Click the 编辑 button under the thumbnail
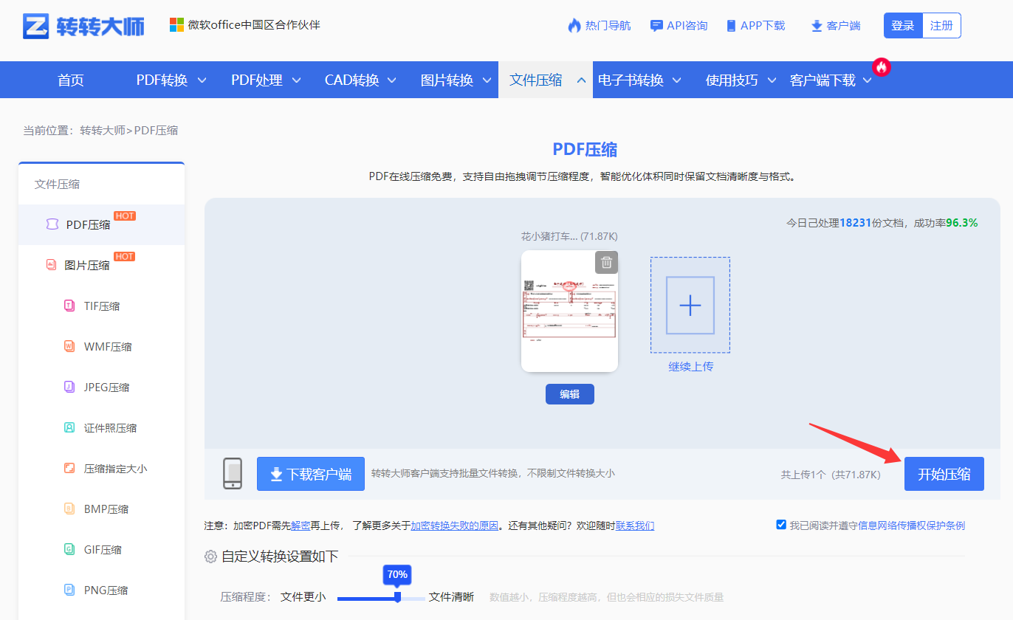 pyautogui.click(x=570, y=394)
